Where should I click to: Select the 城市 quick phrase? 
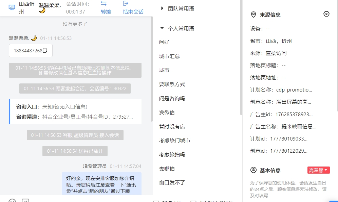click(x=164, y=70)
